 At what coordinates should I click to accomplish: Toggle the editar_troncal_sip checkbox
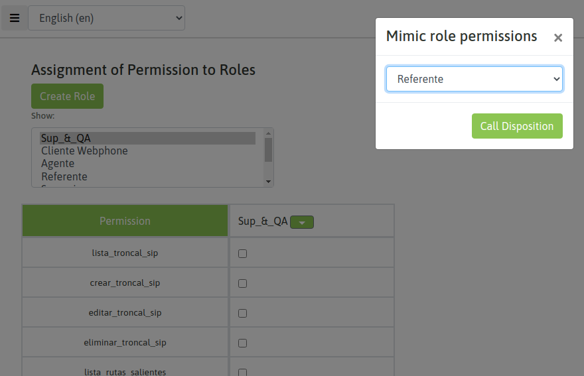pos(242,313)
